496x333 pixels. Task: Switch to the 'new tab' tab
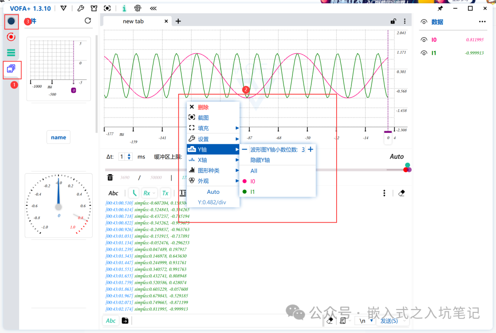point(133,21)
